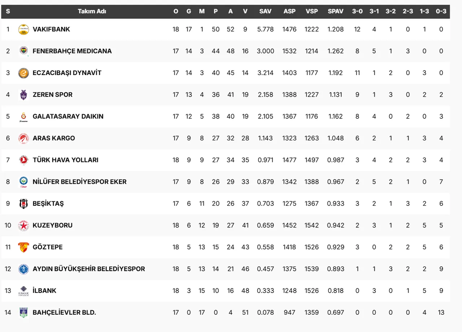Click the Beşiktaş black-white crest
Image resolution: width=462 pixels, height=332 pixels.
click(23, 204)
